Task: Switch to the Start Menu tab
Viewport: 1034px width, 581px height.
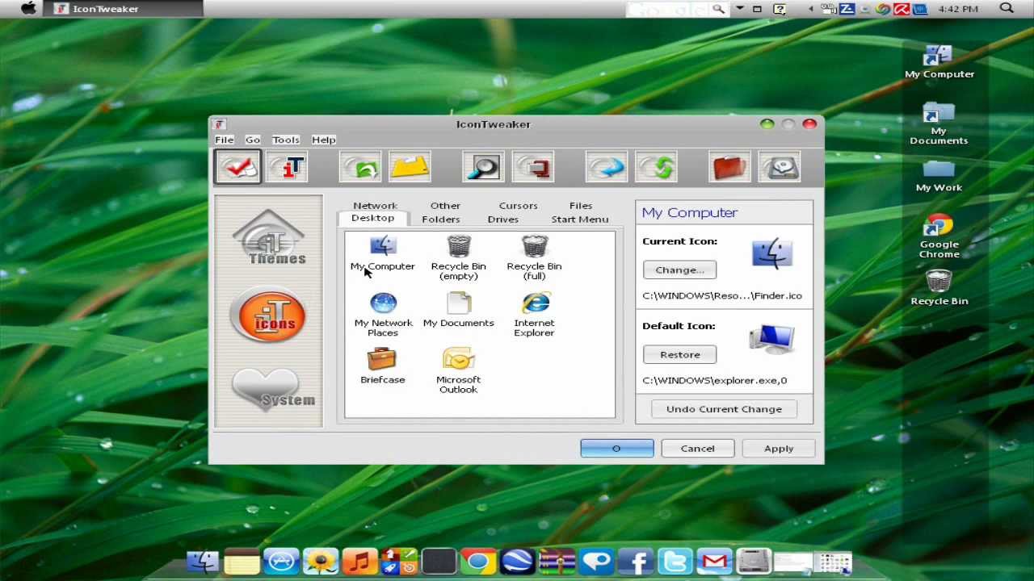Action: tap(580, 219)
